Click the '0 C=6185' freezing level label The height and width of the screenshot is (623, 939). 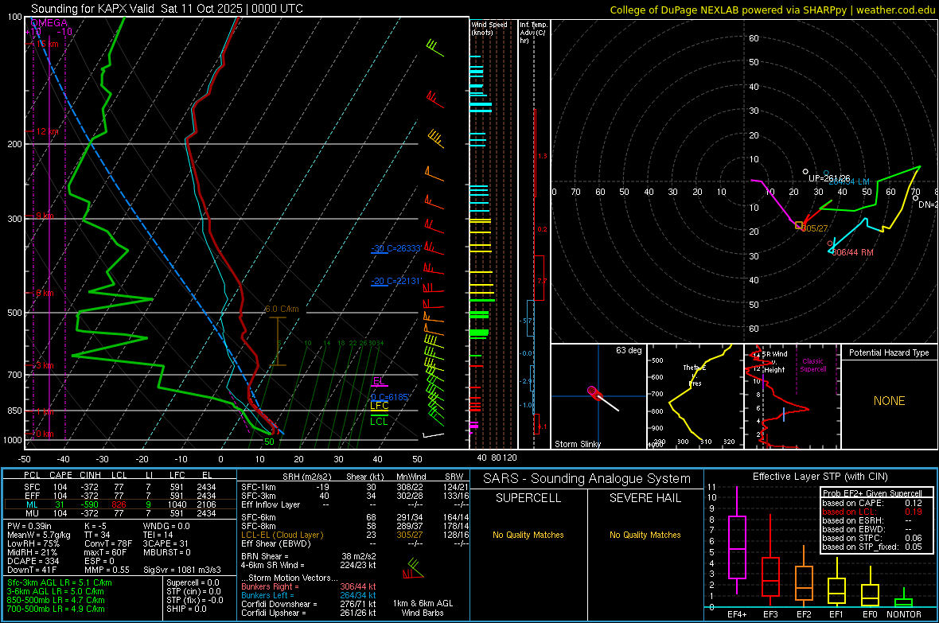(390, 397)
